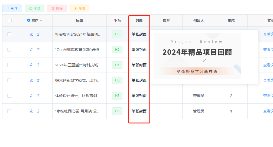Click the 新增 (add) button
273x147 pixels.
(x=12, y=8)
